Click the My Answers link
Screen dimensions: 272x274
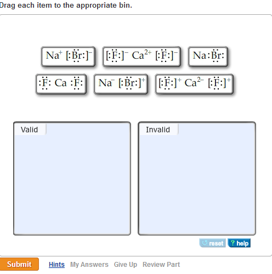[89, 265]
